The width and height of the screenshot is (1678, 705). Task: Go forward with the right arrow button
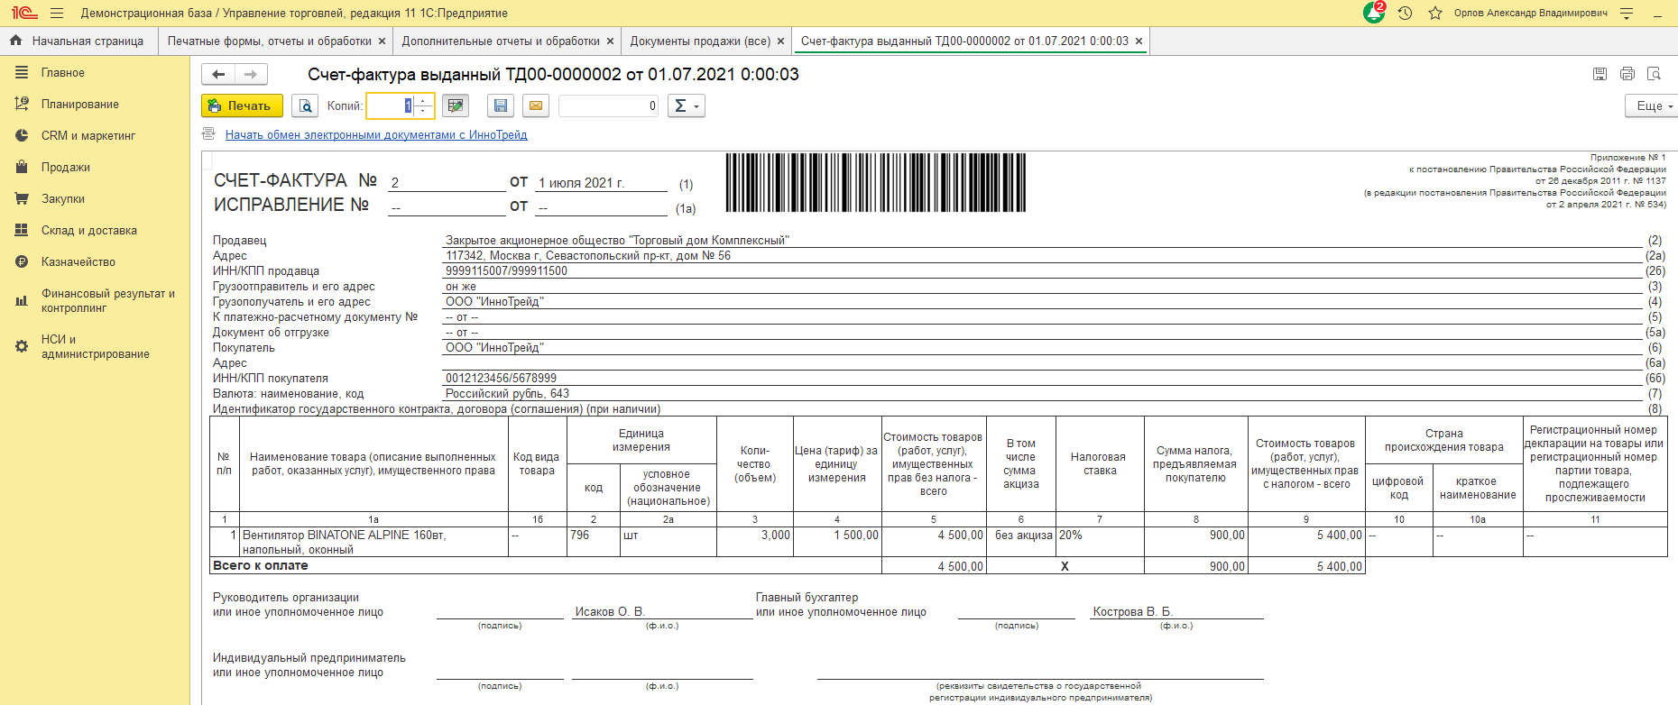point(251,74)
